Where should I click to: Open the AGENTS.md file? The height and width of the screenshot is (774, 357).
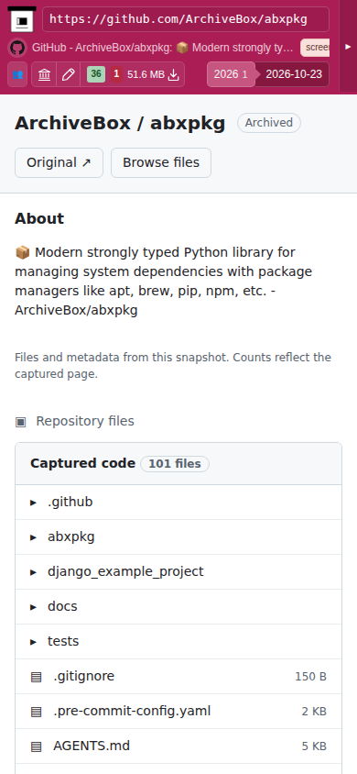point(178,746)
